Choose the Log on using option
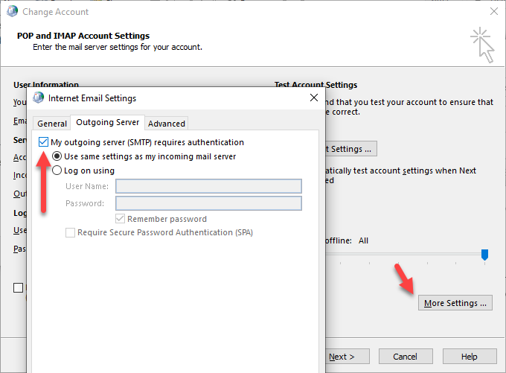 pos(57,170)
